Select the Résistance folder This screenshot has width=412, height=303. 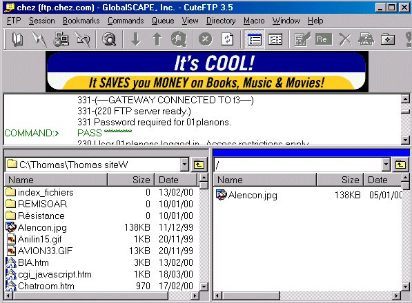point(41,216)
